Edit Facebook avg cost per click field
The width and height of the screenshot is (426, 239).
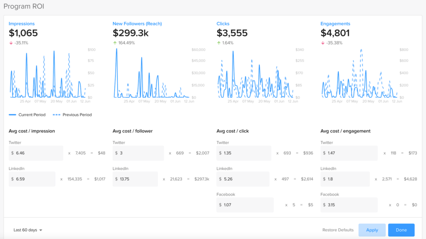tap(245, 205)
